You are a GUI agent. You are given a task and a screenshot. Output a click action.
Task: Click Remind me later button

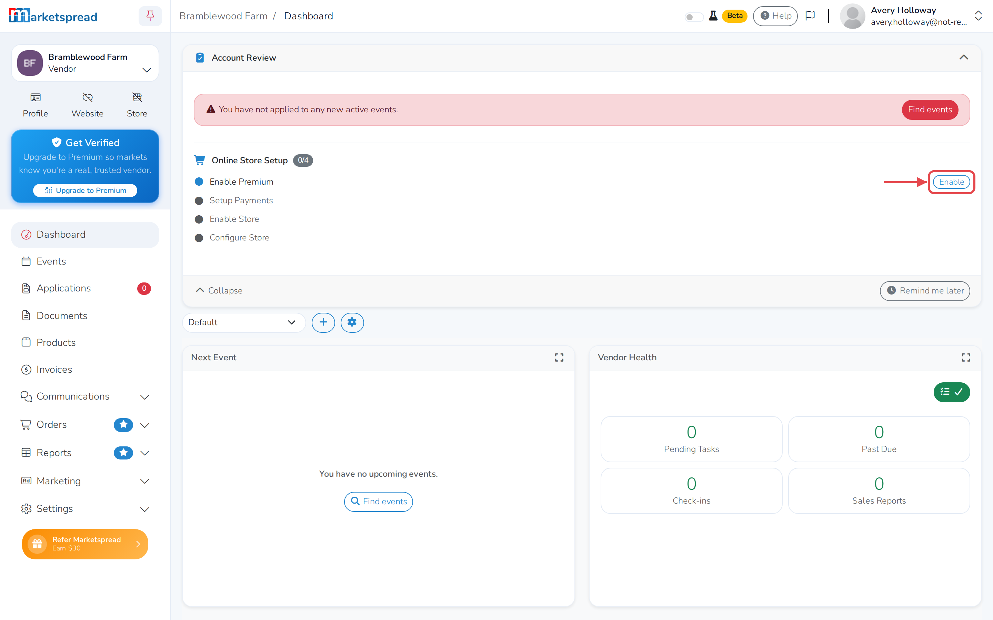coord(925,291)
